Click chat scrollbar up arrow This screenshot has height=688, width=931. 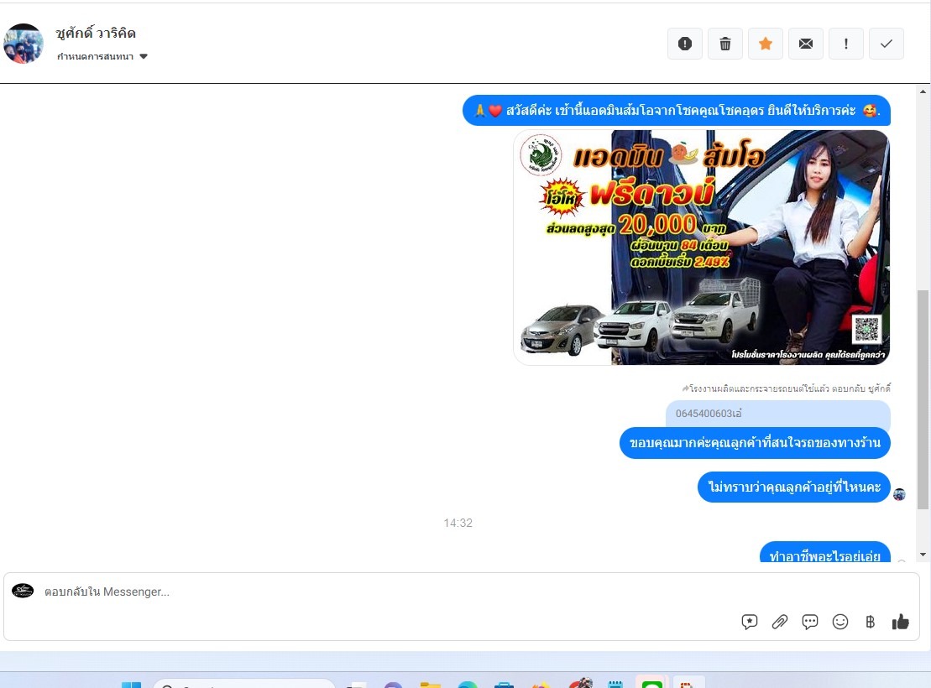[923, 91]
